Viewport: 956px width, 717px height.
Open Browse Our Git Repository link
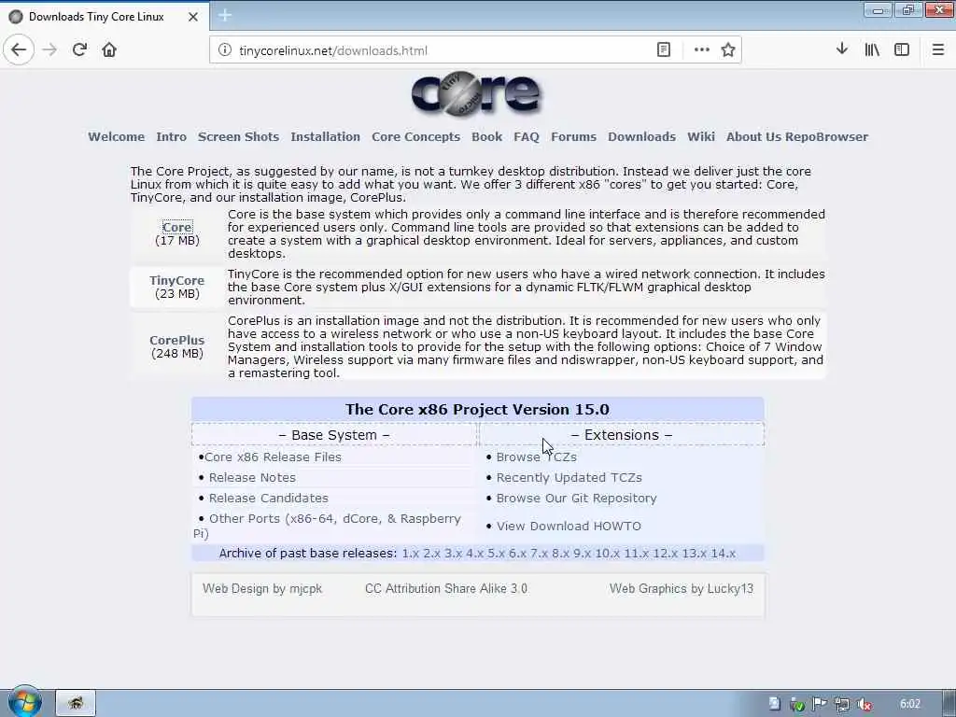576,499
